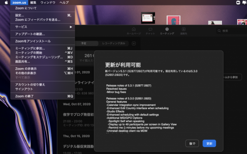Click the 更新 button

[209, 143]
